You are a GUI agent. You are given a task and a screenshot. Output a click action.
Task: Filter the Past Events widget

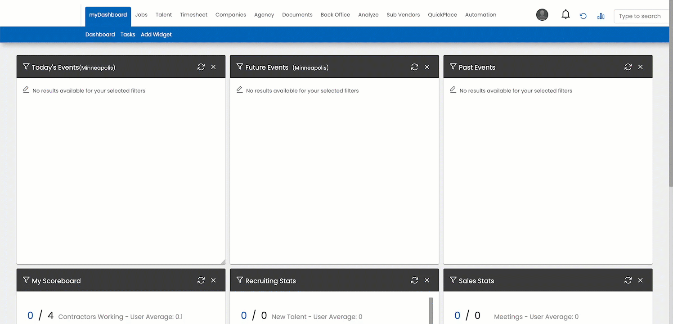point(453,67)
